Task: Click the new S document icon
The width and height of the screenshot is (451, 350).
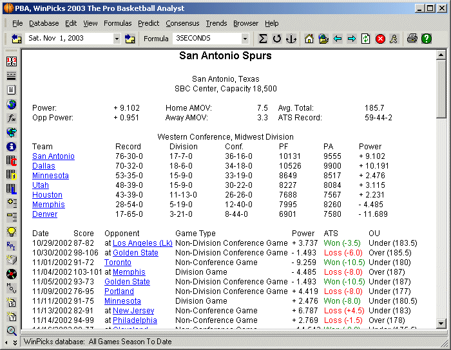Action: [x=12, y=302]
